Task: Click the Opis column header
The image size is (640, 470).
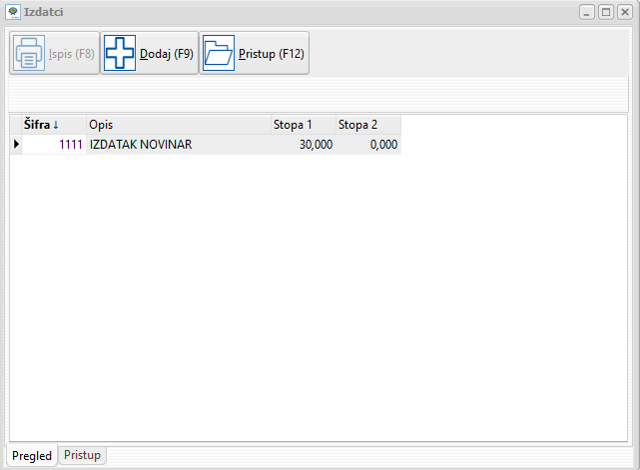Action: tap(179, 125)
